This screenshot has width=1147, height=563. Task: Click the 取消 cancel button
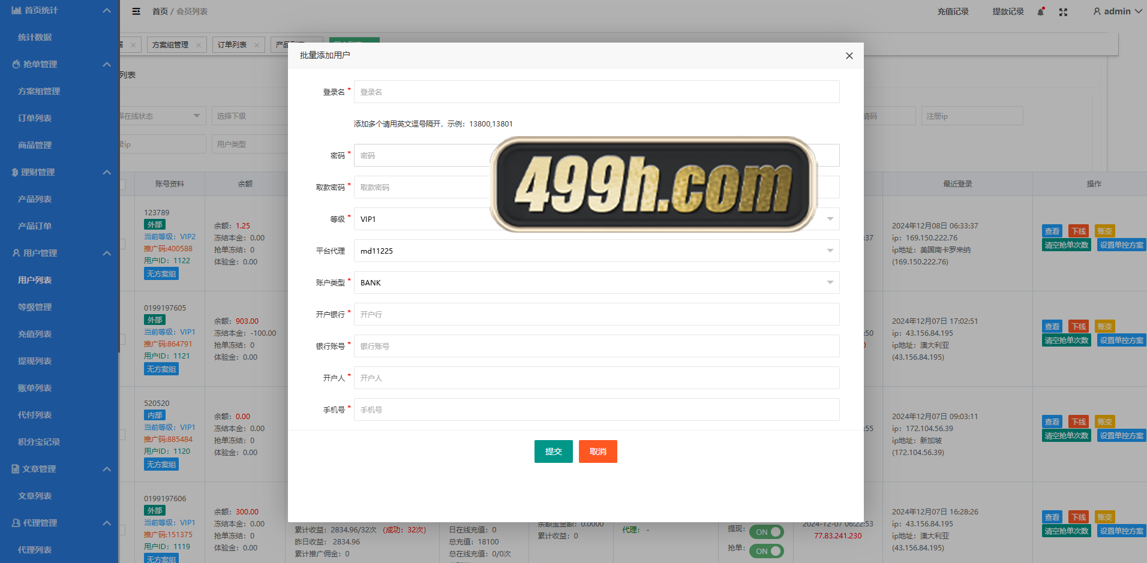(x=598, y=451)
